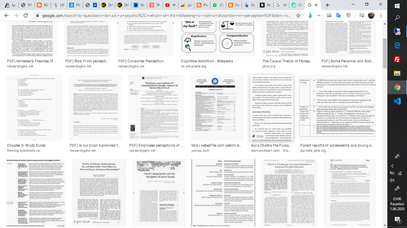Screen dimensions: 407x228
Task: Switch to the 'Flo' tab
Action: [x=75, y=5]
